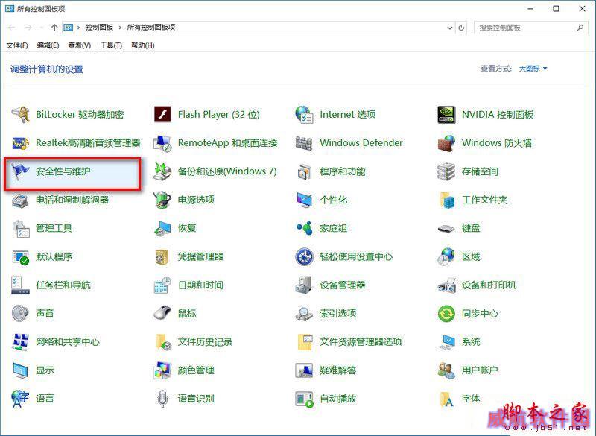Viewport: 596px width, 436px height.
Task: Open the 恢复 icon
Action: pos(162,229)
